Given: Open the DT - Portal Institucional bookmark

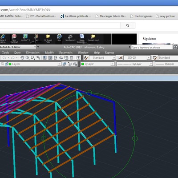Looking at the screenshot, I should (x=41, y=16).
